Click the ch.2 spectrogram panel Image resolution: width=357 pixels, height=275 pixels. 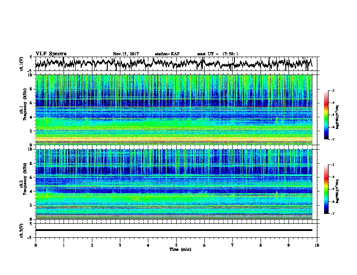174,184
